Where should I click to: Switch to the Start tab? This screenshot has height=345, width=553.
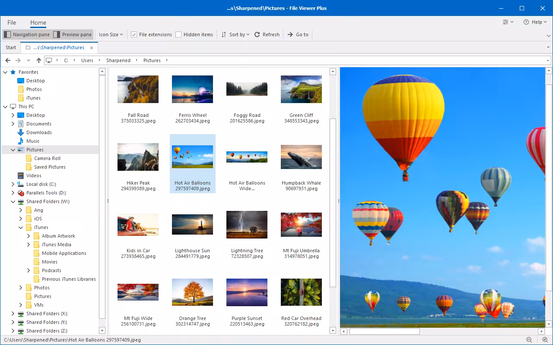click(10, 47)
